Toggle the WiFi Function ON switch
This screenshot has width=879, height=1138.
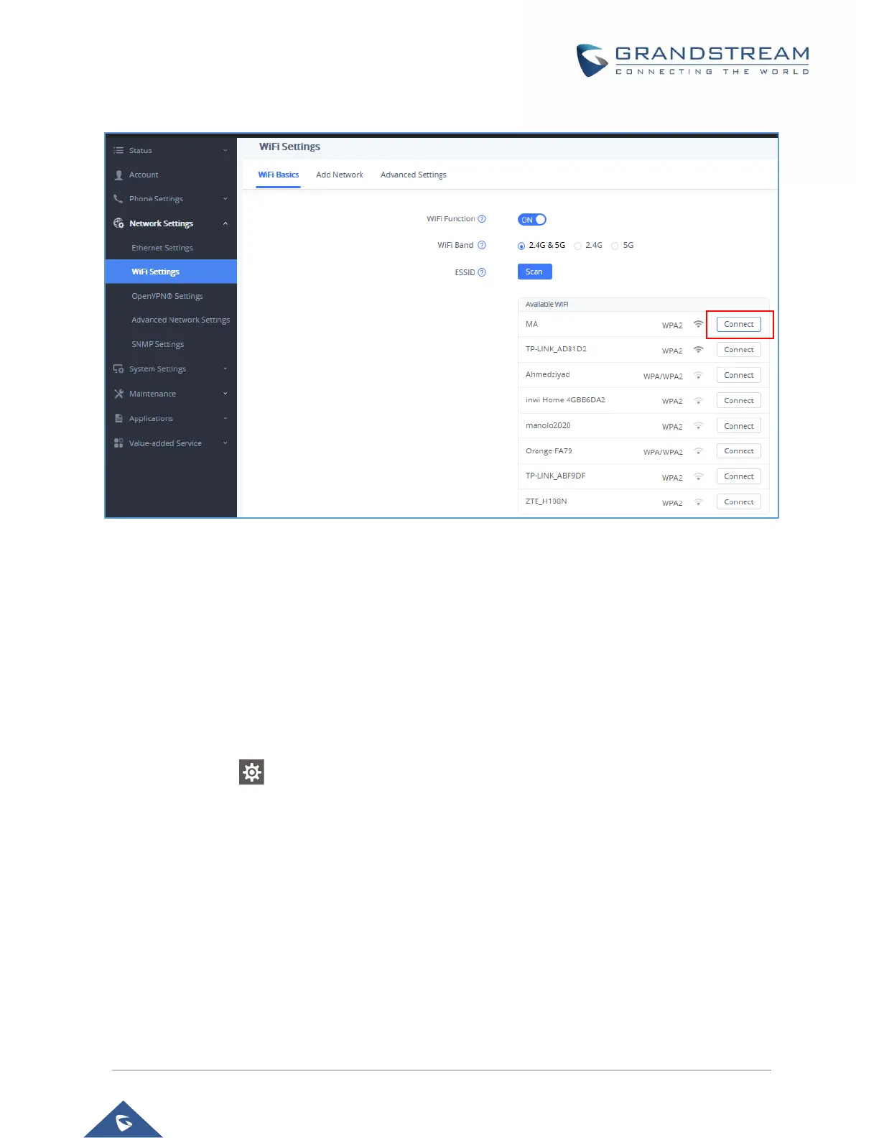pos(532,220)
